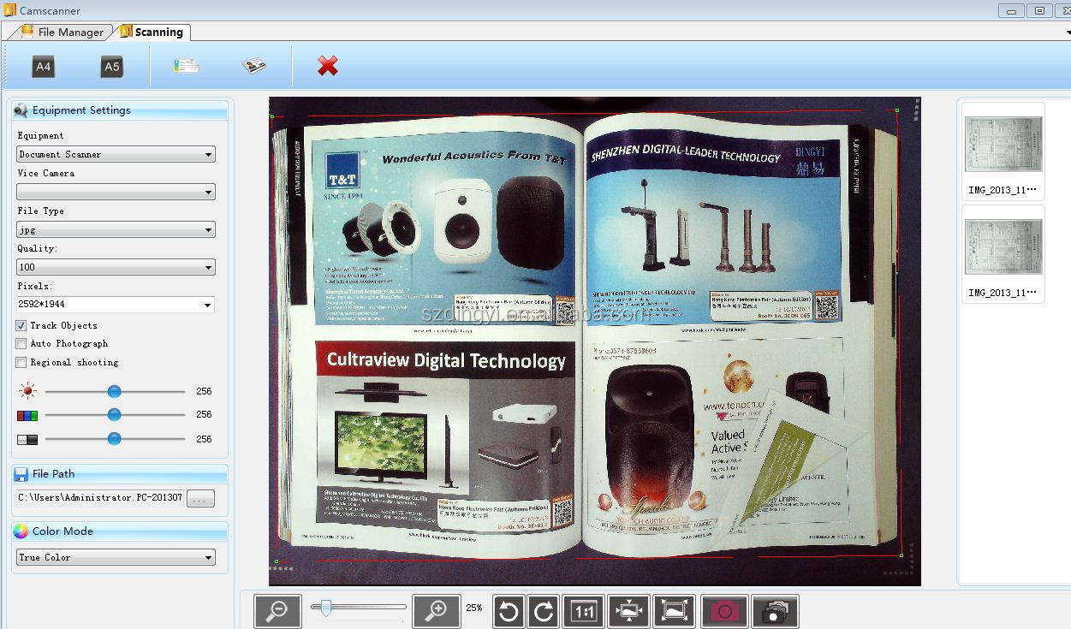Open the first IMG_2013_11 thumbnail
The width and height of the screenshot is (1071, 629).
coord(1003,151)
